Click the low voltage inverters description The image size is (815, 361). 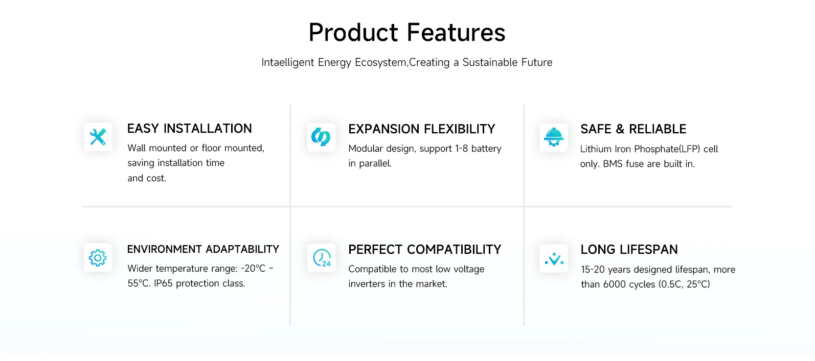416,276
